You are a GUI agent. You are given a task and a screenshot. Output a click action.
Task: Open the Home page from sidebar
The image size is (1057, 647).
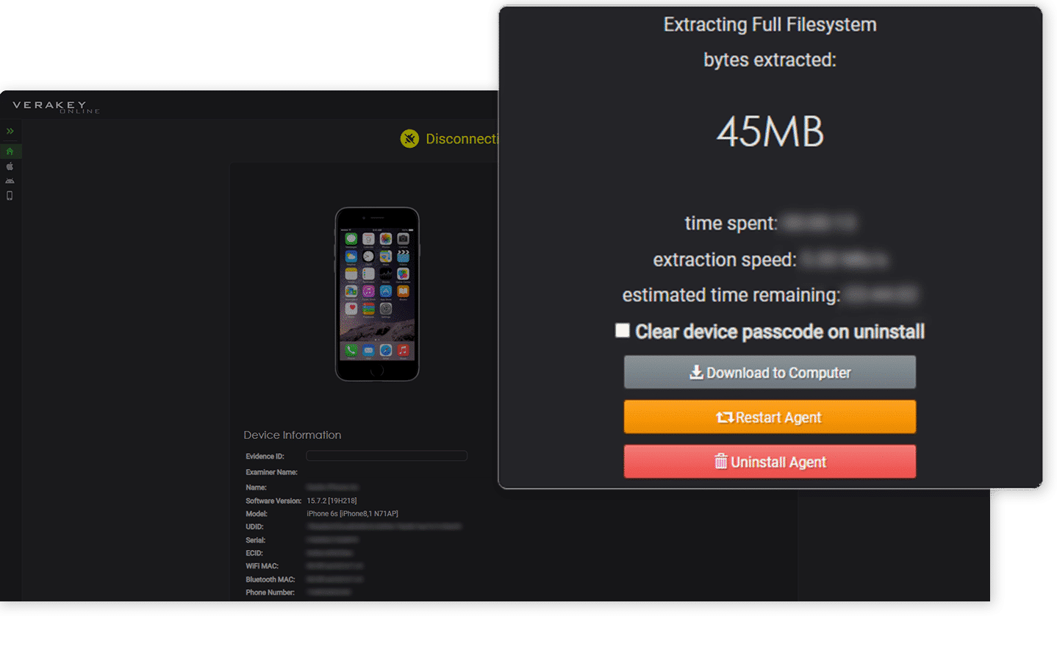click(10, 151)
